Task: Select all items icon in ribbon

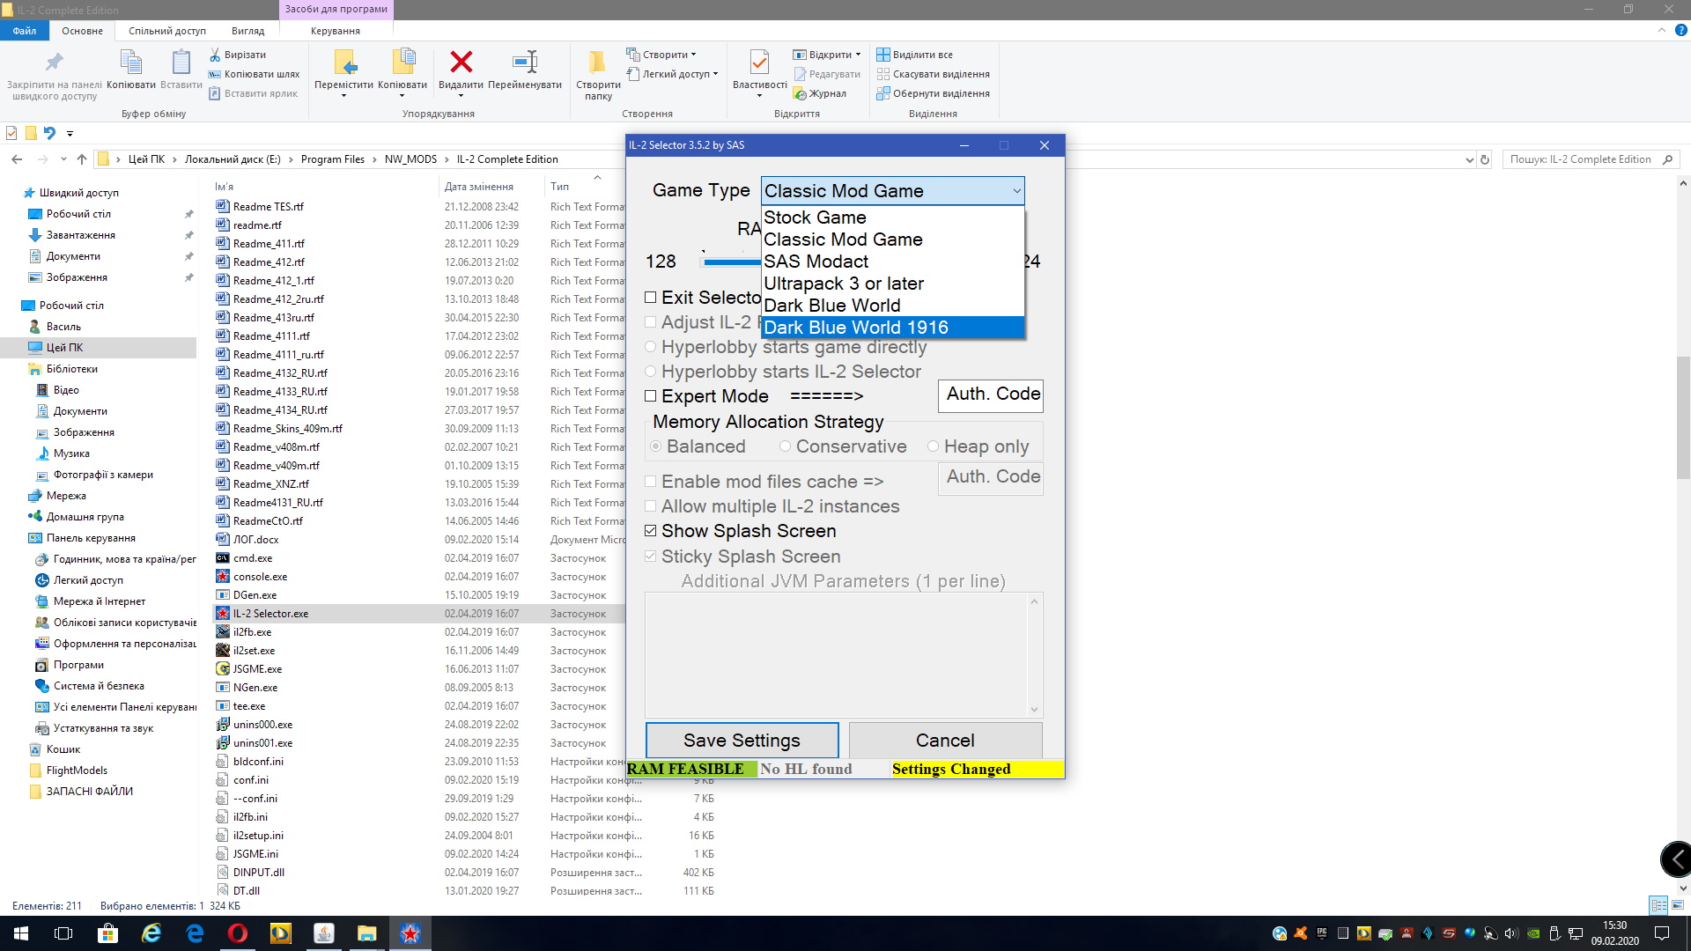Action: [883, 55]
